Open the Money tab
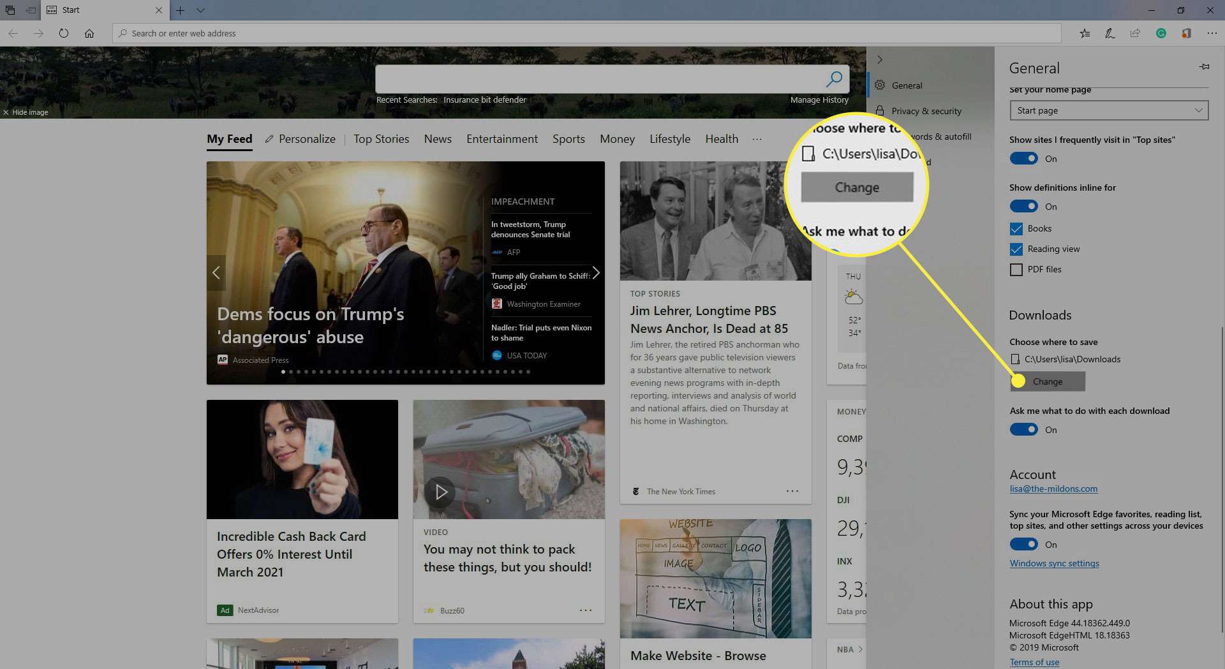 pyautogui.click(x=617, y=139)
